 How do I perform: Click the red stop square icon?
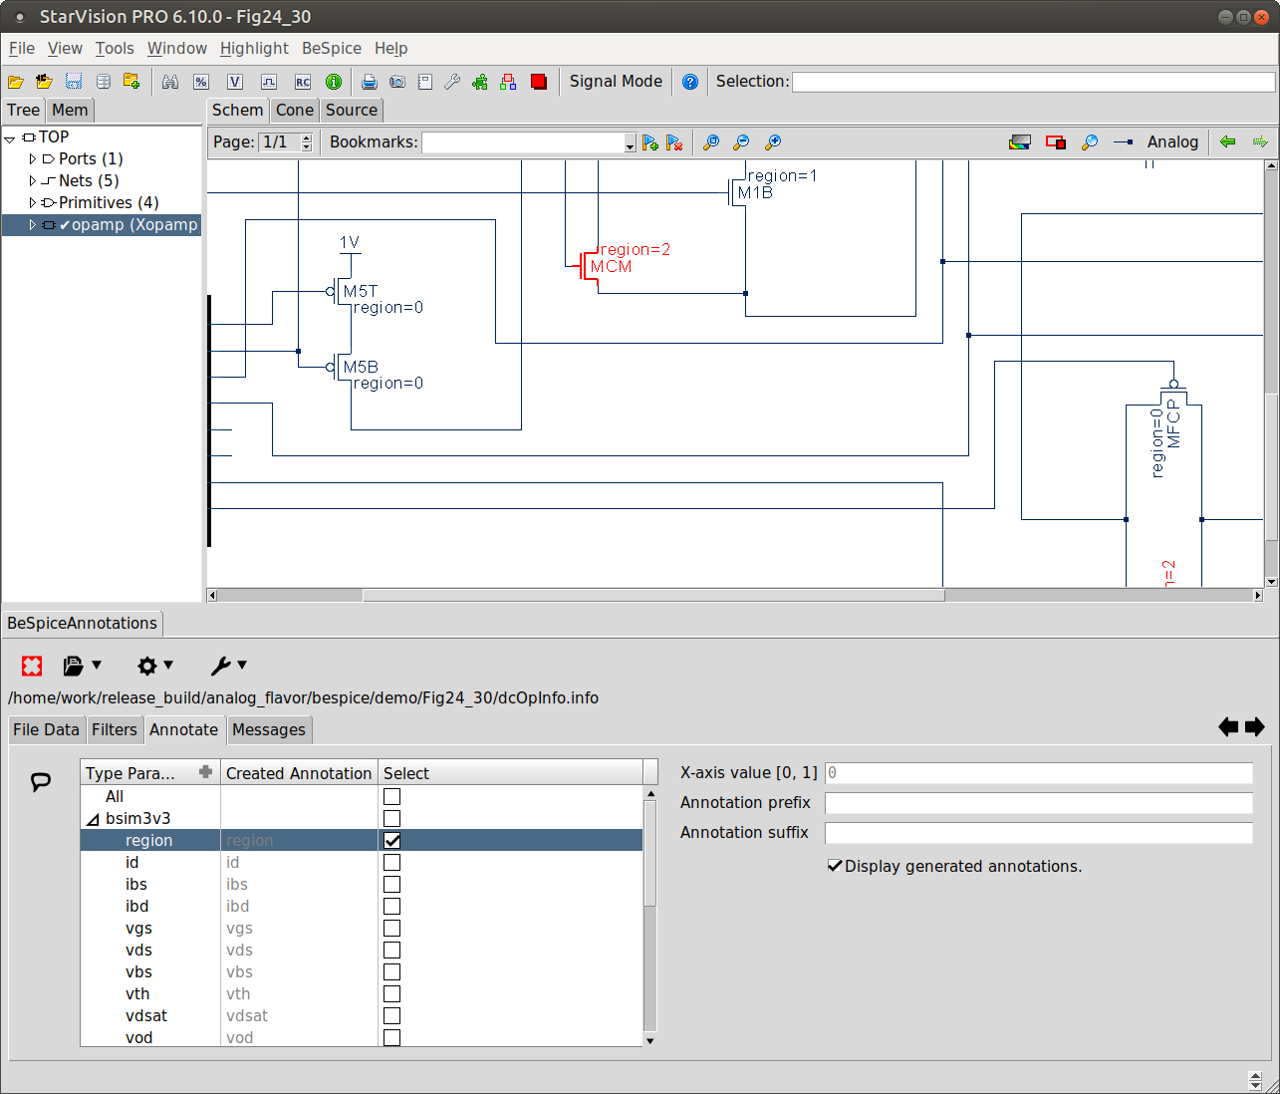pyautogui.click(x=539, y=82)
